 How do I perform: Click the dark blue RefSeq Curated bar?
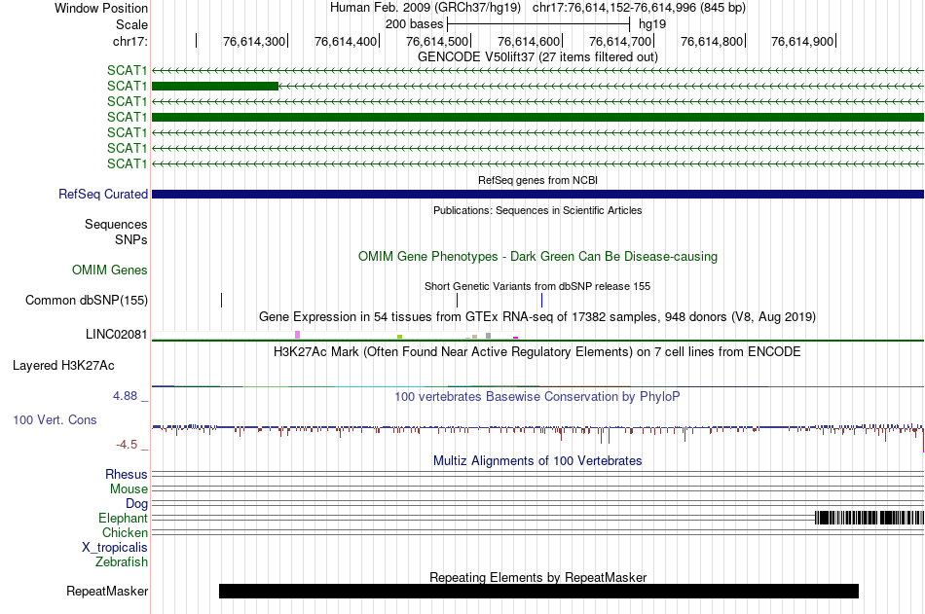537,194
